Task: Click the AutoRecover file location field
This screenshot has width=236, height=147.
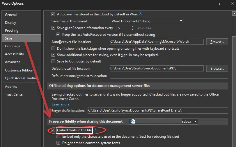Action: [x=157, y=42]
